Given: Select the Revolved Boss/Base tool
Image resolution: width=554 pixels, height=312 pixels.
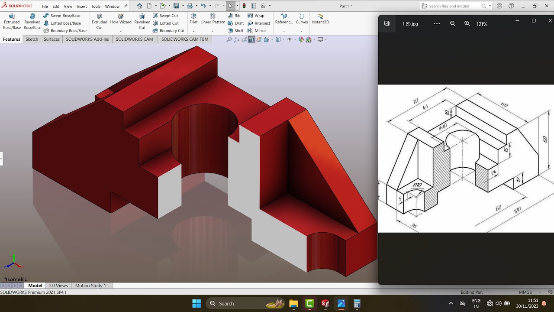Looking at the screenshot, I should coord(32,22).
